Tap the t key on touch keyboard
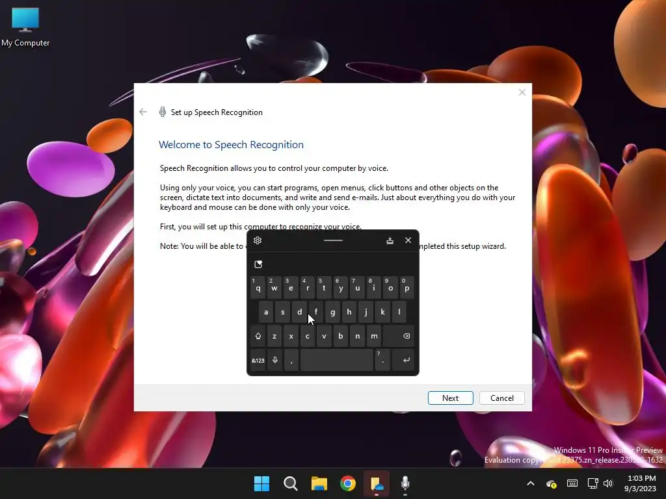 (324, 288)
